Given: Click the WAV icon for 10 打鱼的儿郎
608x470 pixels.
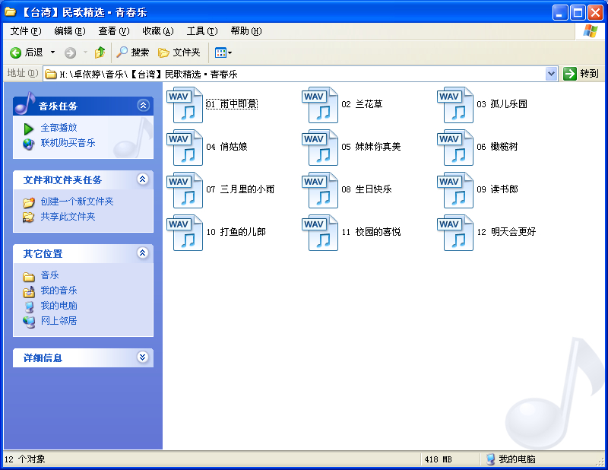Looking at the screenshot, I should 185,233.
